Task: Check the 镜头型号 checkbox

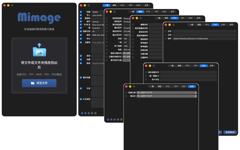Action: click(x=107, y=28)
